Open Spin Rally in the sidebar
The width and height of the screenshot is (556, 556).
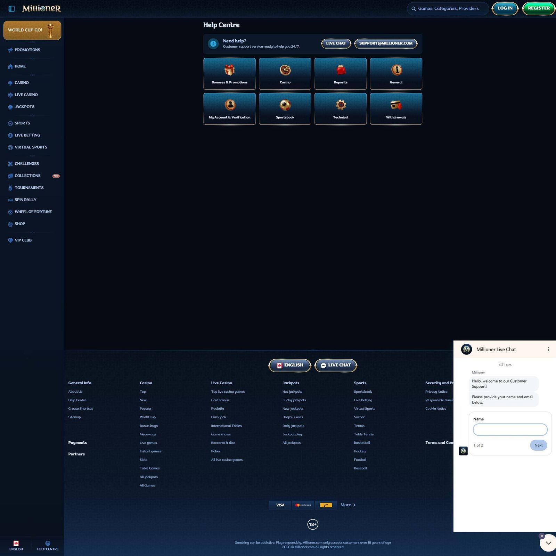point(25,200)
